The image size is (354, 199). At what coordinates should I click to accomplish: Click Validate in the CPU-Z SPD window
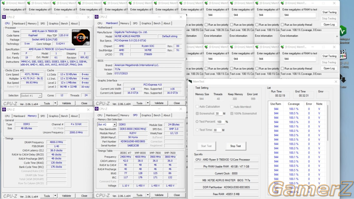click(x=159, y=195)
